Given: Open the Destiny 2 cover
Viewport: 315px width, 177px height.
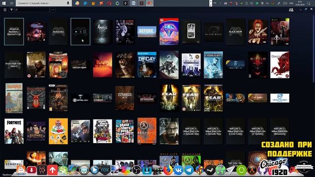Looking at the screenshot, I should [169, 65].
